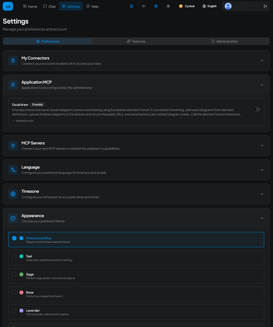Click the Timezone globe icon
Viewport: 273px width, 327px height.
click(13, 194)
